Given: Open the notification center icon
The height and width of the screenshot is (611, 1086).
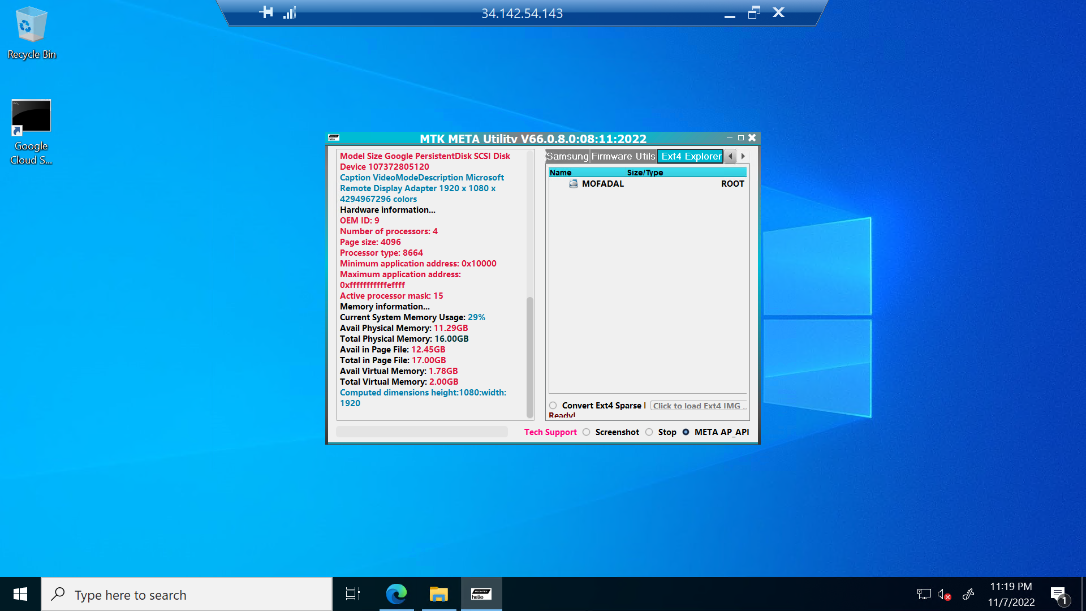Looking at the screenshot, I should click(x=1059, y=595).
